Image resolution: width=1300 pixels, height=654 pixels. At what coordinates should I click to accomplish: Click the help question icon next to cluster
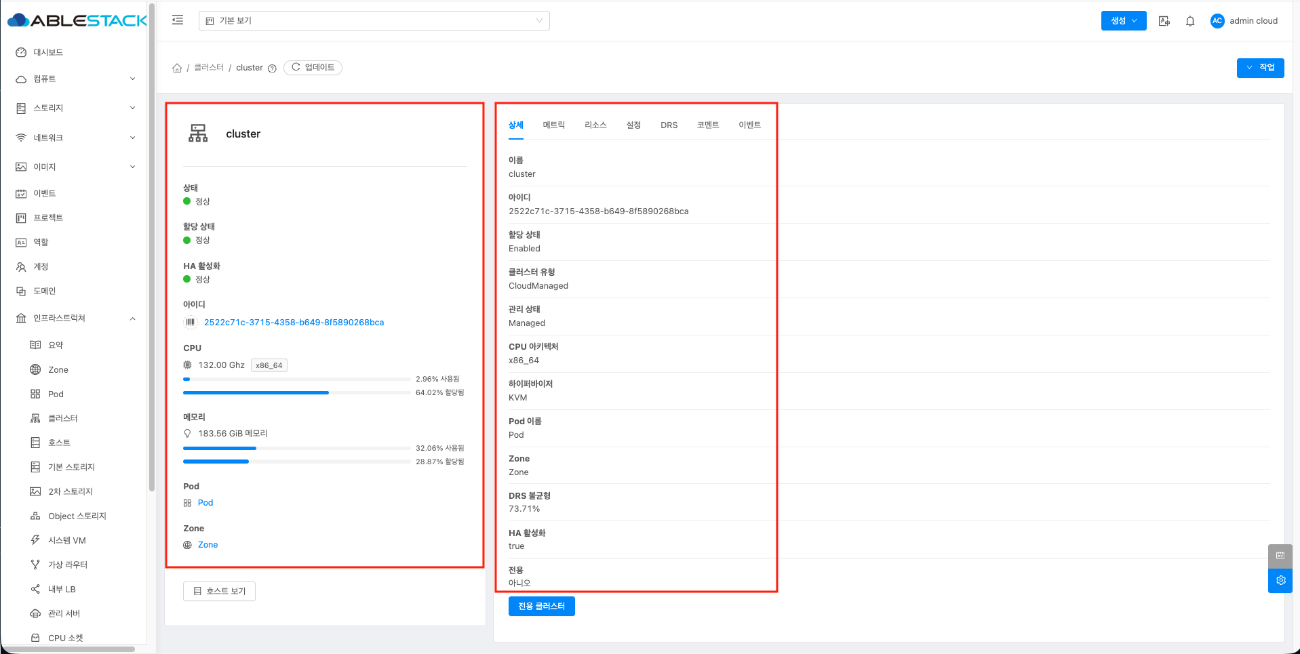pos(272,68)
